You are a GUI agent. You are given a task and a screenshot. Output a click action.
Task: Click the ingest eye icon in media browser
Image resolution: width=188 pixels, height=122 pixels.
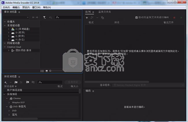pyautogui.click(x=51, y=18)
